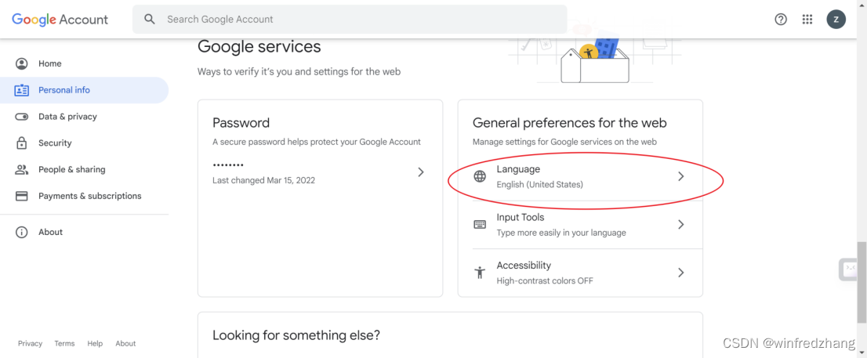The width and height of the screenshot is (867, 358).
Task: Select Security in the sidebar
Action: coord(55,143)
